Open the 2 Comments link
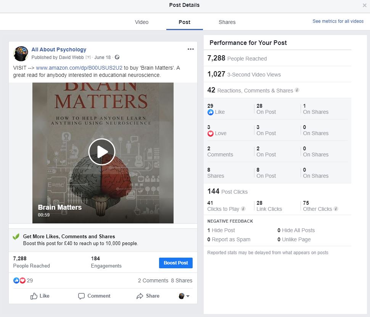The image size is (370, 317). point(153,280)
